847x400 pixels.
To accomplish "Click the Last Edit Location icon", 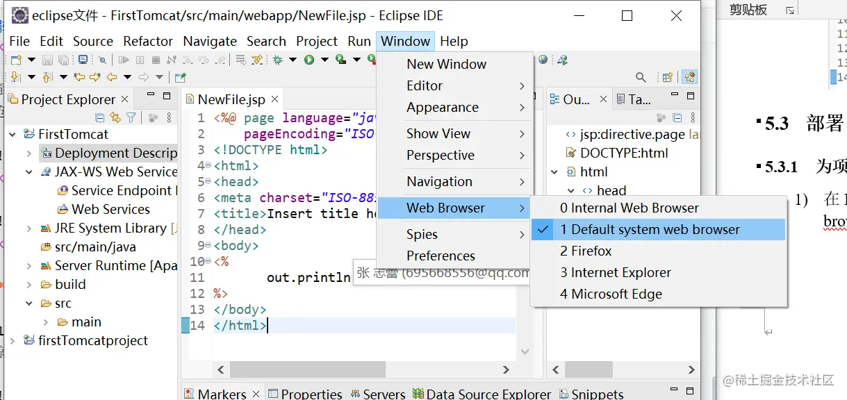I will 79,77.
